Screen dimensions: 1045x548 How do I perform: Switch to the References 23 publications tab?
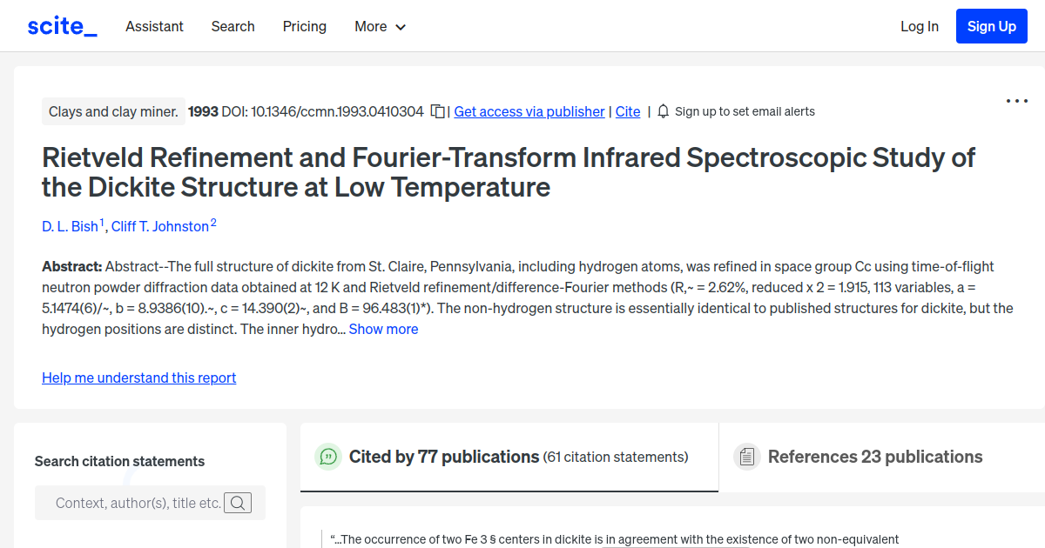(x=874, y=456)
